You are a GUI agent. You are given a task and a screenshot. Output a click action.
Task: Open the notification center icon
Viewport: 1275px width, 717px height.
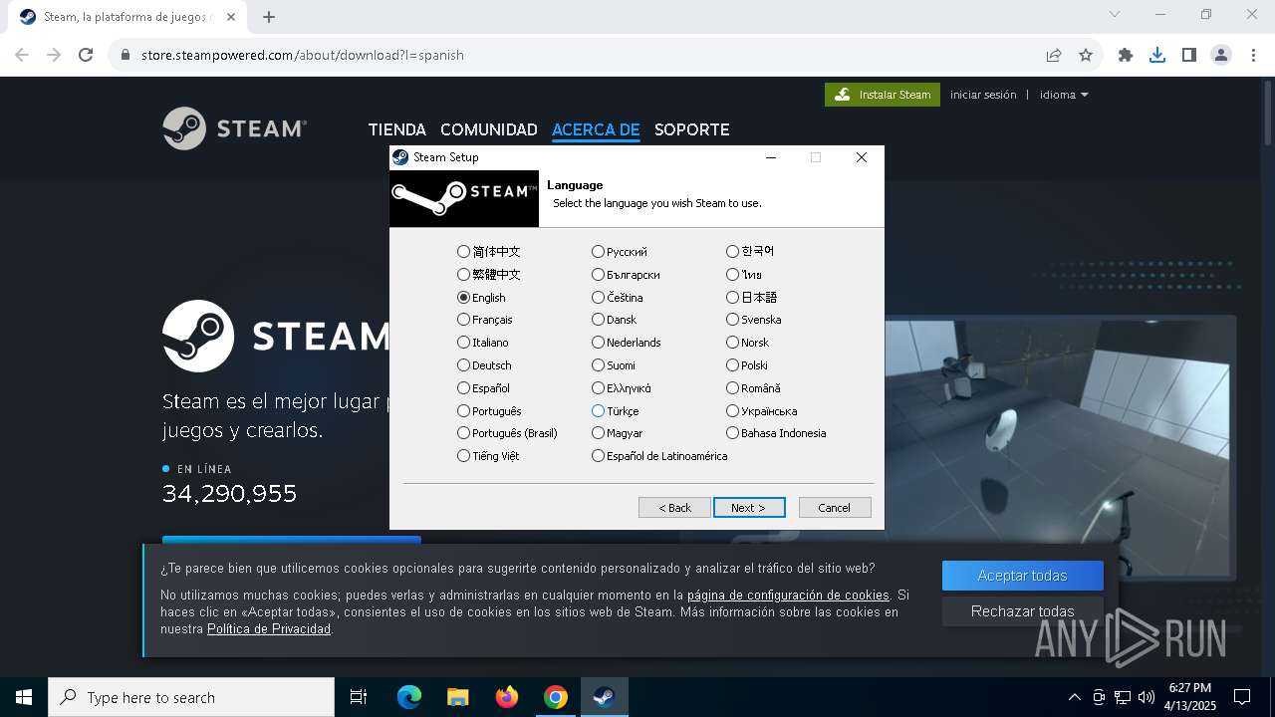[x=1242, y=697]
